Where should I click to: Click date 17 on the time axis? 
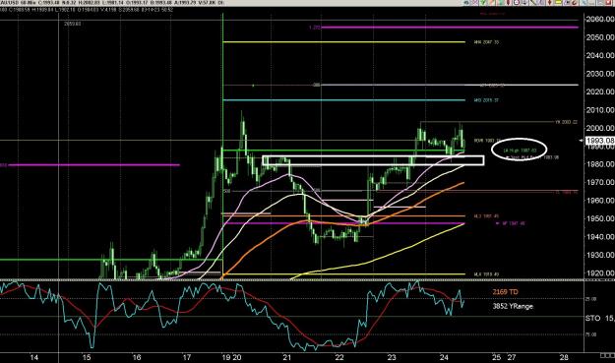tap(187, 357)
